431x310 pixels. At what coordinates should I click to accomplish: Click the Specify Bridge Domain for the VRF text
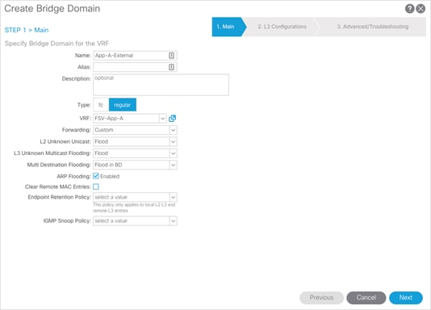click(56, 44)
